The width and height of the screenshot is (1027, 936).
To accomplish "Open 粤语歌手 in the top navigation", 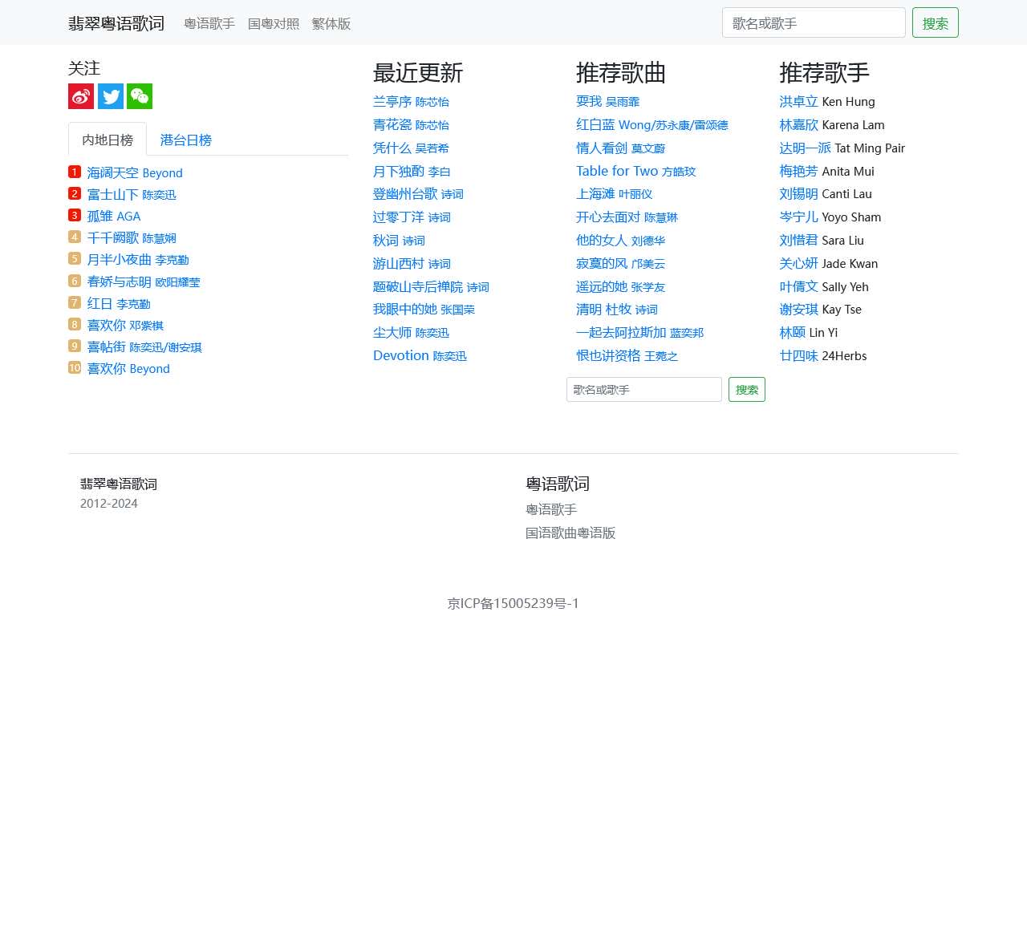I will tap(209, 23).
